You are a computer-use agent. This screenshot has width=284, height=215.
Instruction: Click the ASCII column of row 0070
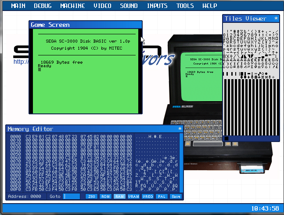click(x=157, y=161)
